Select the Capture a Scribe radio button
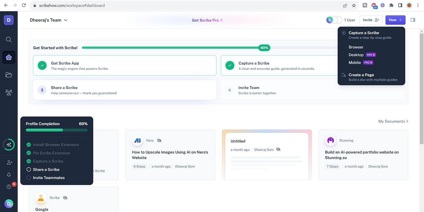 coord(343,33)
